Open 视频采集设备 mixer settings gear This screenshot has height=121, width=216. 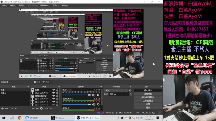click(x=98, y=104)
